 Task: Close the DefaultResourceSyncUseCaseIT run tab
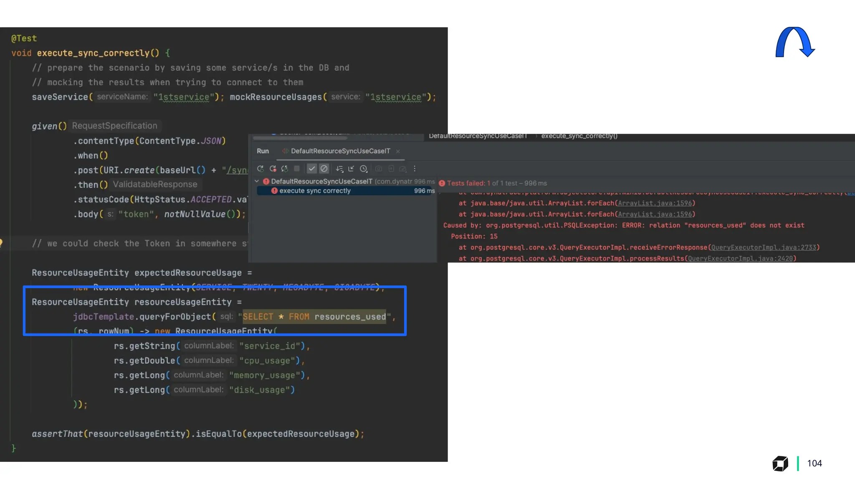click(x=398, y=152)
